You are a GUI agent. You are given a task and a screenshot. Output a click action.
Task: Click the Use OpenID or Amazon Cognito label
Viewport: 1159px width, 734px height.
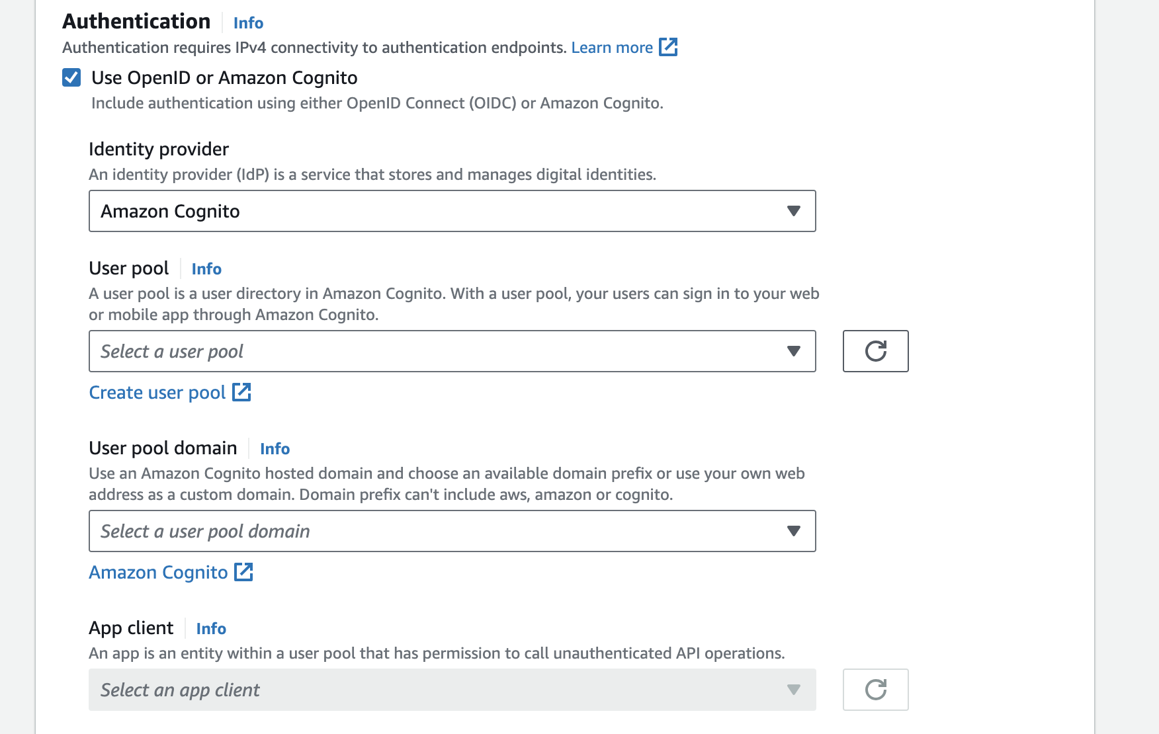(x=224, y=78)
